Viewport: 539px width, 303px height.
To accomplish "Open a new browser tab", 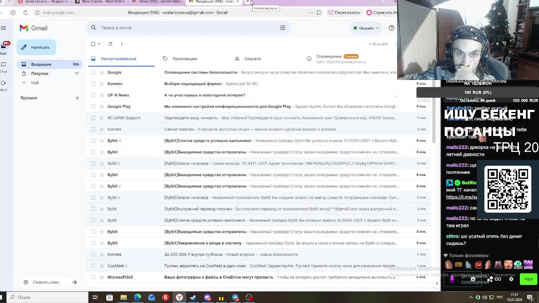I will 248,2.
